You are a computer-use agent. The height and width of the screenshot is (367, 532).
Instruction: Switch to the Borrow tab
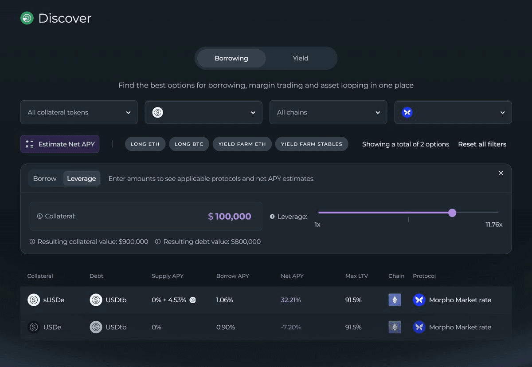(45, 178)
